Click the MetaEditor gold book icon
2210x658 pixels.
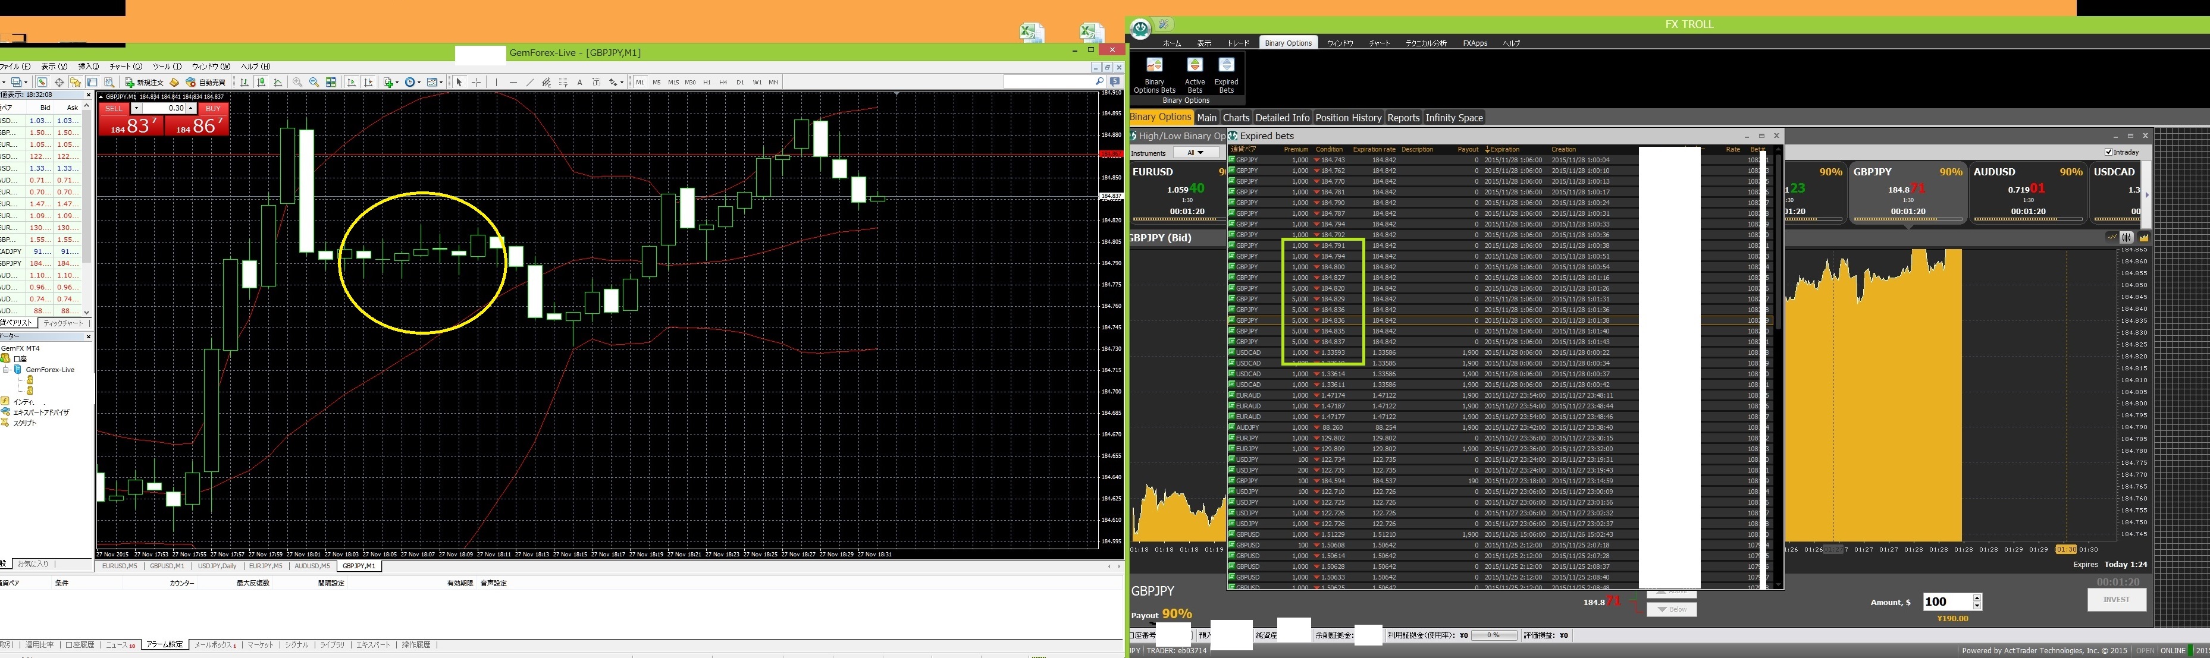(174, 82)
